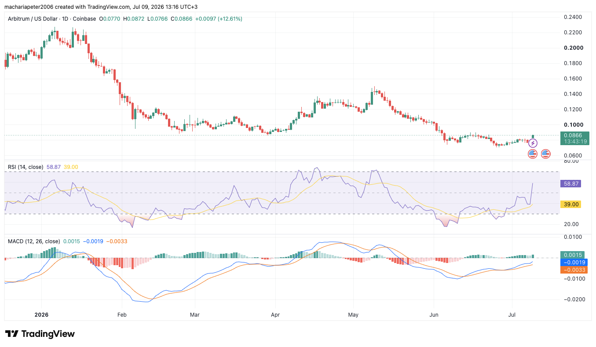Click the first US flag event icon
The image size is (596, 347).
click(533, 154)
